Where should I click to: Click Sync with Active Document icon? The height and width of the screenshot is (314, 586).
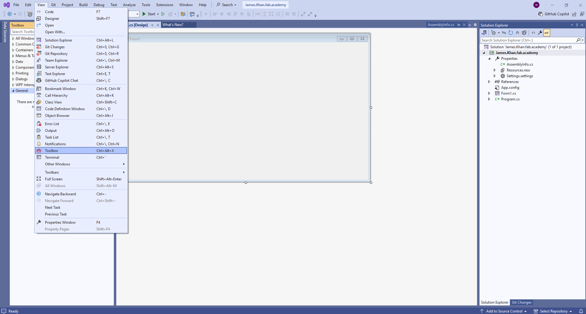click(x=504, y=33)
